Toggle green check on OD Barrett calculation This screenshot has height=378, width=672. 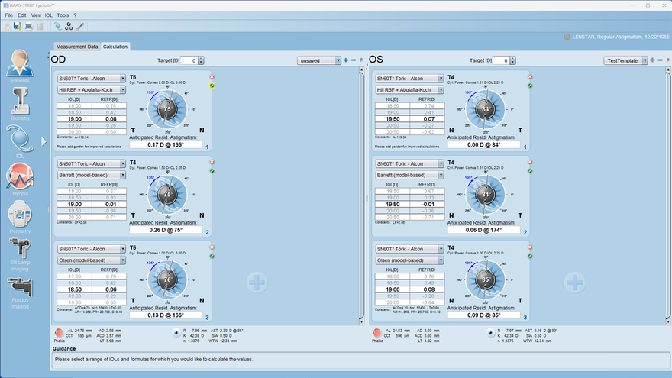212,171
